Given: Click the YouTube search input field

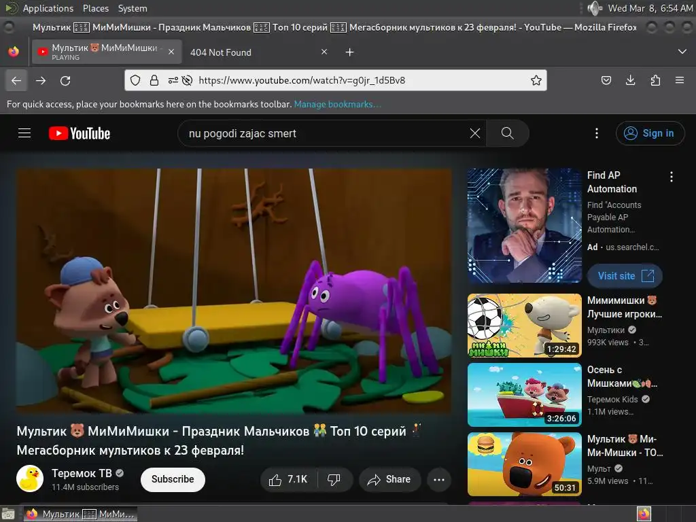Looking at the screenshot, I should point(326,133).
